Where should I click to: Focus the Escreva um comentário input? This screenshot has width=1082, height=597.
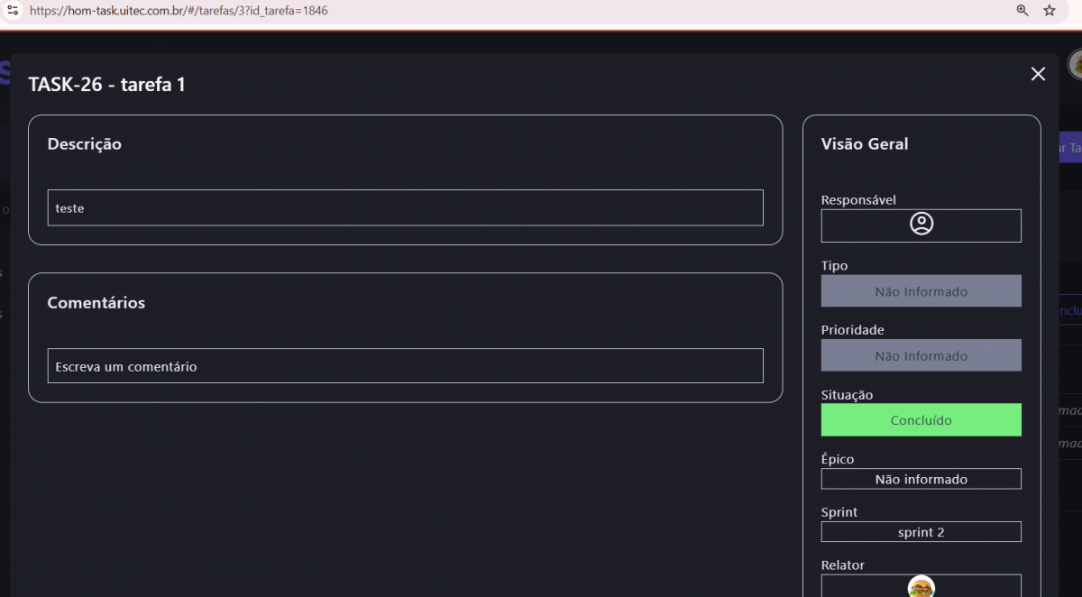coord(405,366)
